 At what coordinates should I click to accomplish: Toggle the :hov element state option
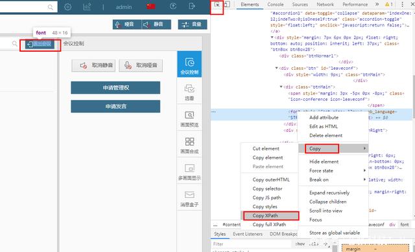click(x=300, y=244)
